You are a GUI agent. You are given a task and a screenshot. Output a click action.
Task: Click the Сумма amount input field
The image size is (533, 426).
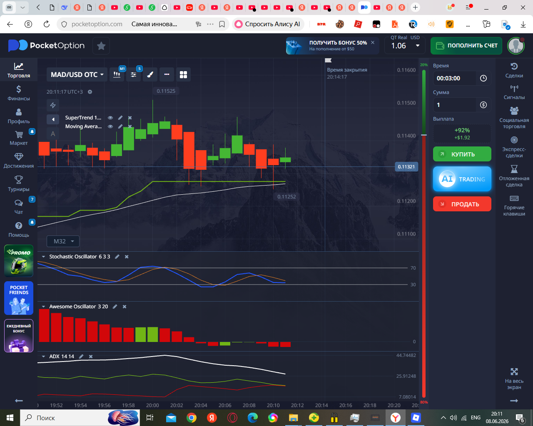tap(454, 105)
